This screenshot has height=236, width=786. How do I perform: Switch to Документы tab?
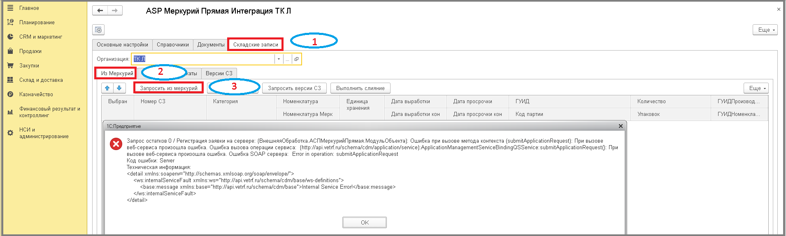(x=211, y=44)
